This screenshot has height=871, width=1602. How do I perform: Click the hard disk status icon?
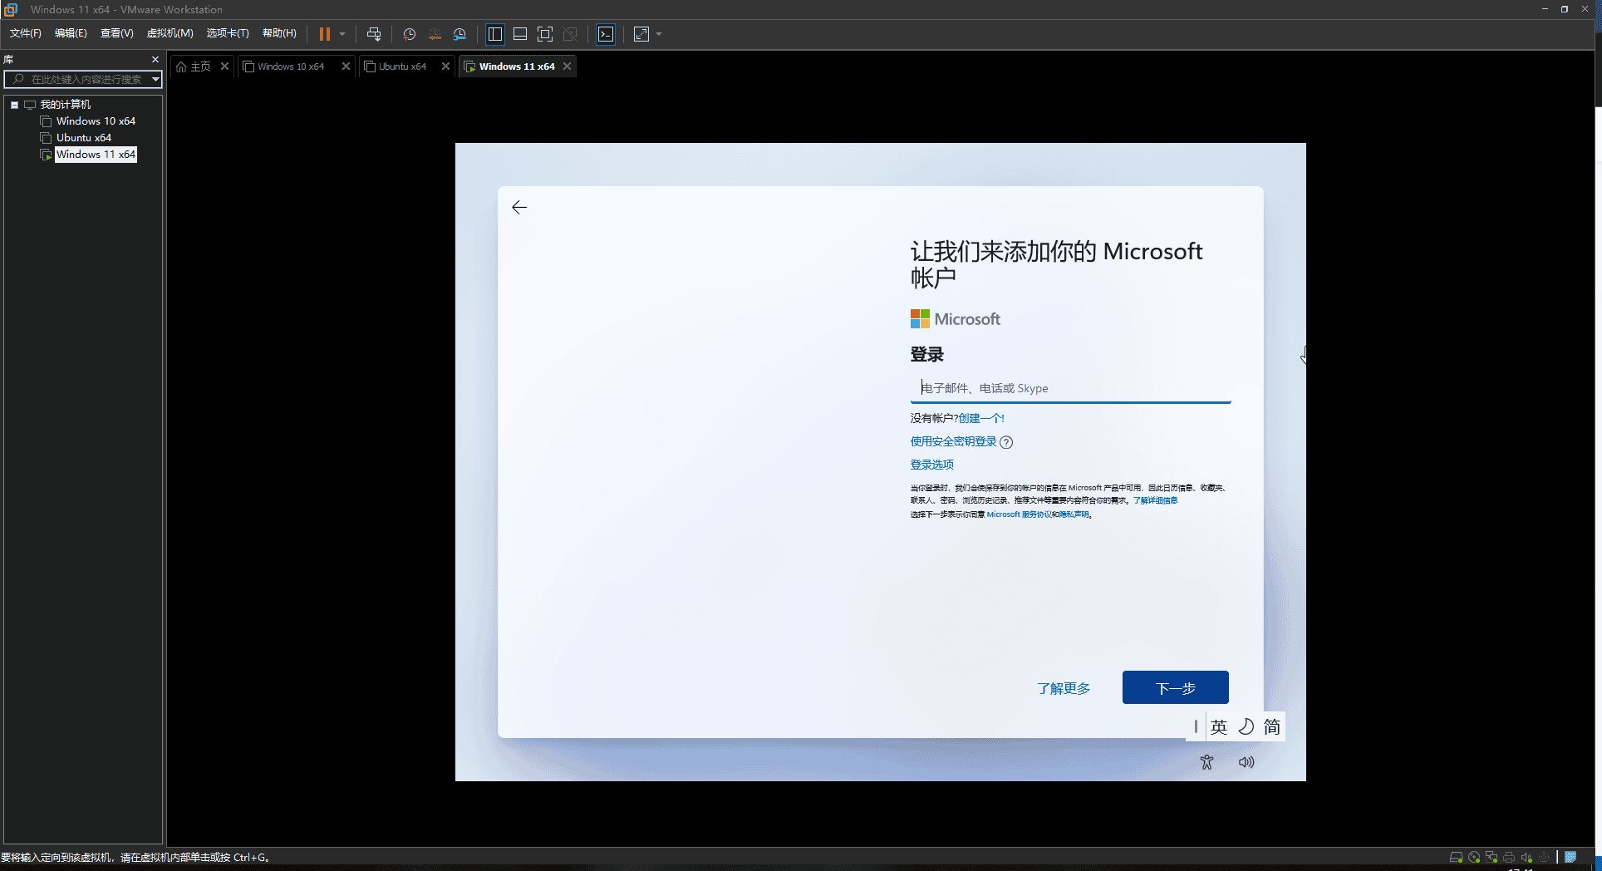1456,857
